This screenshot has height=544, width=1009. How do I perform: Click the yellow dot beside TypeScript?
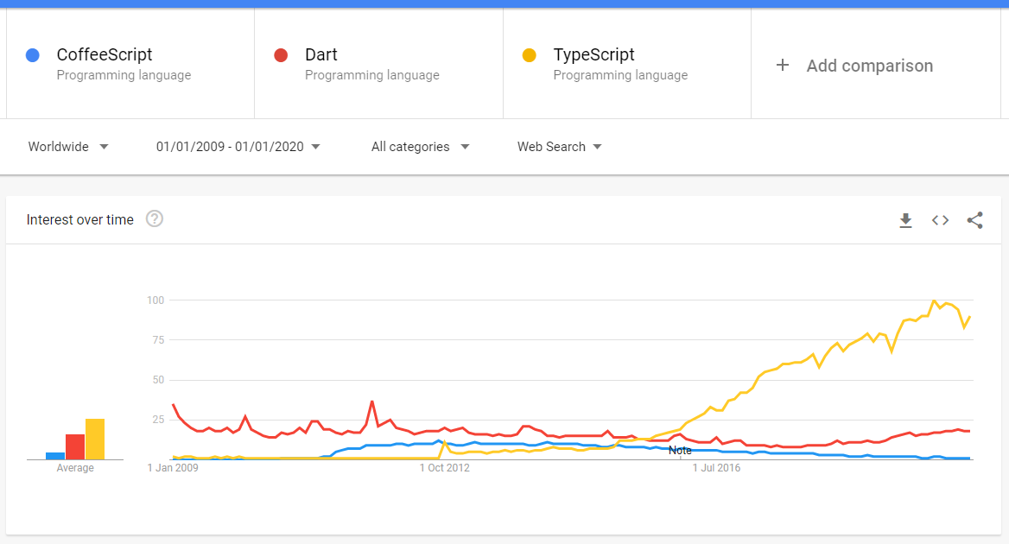[530, 54]
